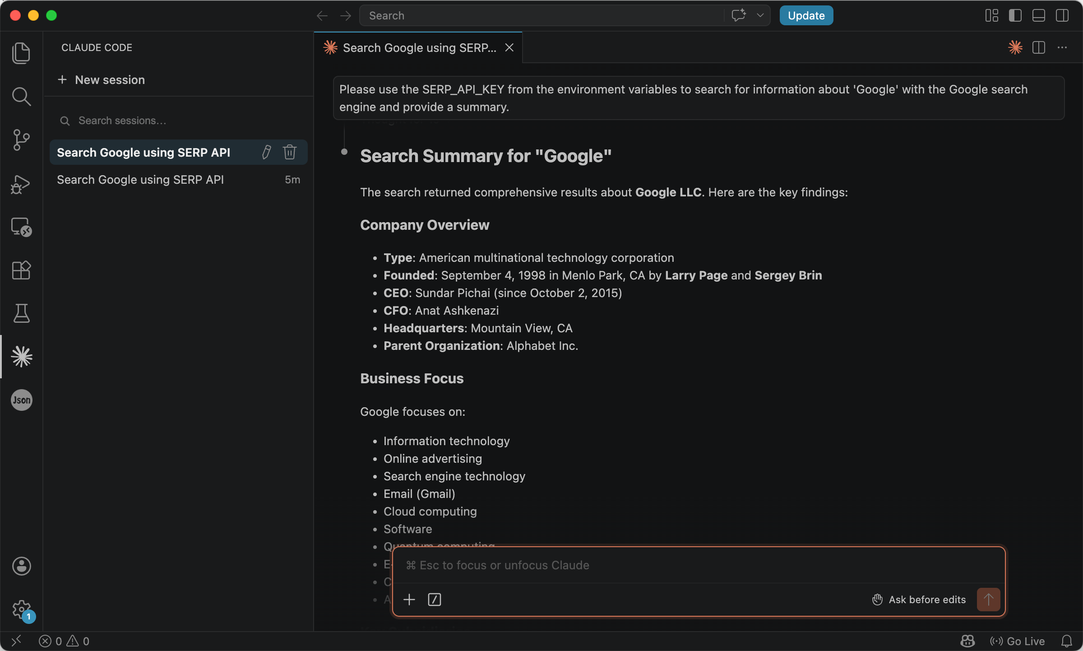Open Run and Debug view

[x=21, y=184]
